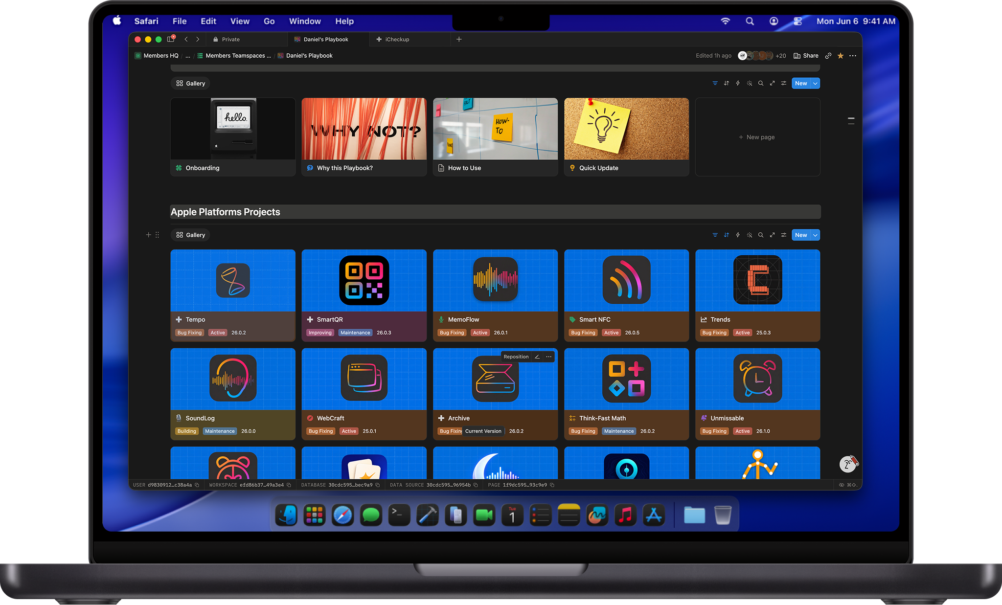Click Reposition on the Archive card cover
The image size is (1002, 605).
pyautogui.click(x=516, y=357)
